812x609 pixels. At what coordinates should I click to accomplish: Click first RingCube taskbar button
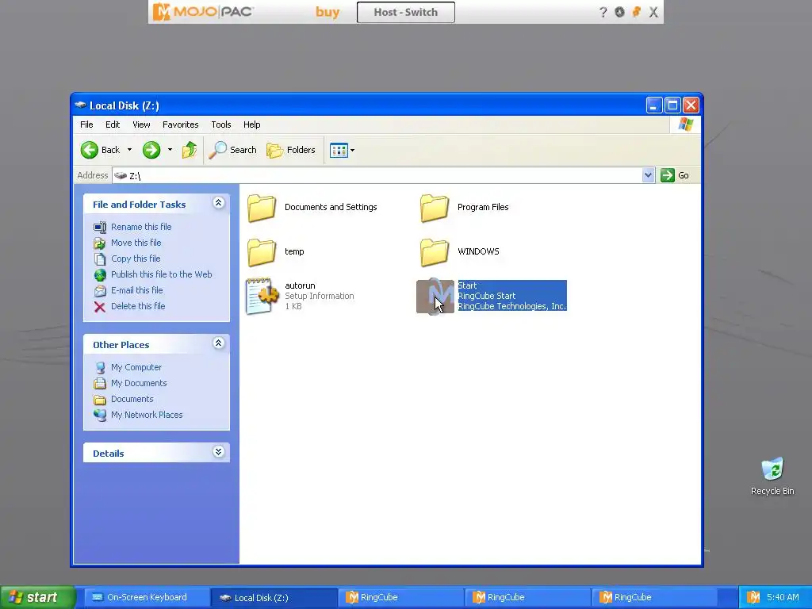point(402,597)
